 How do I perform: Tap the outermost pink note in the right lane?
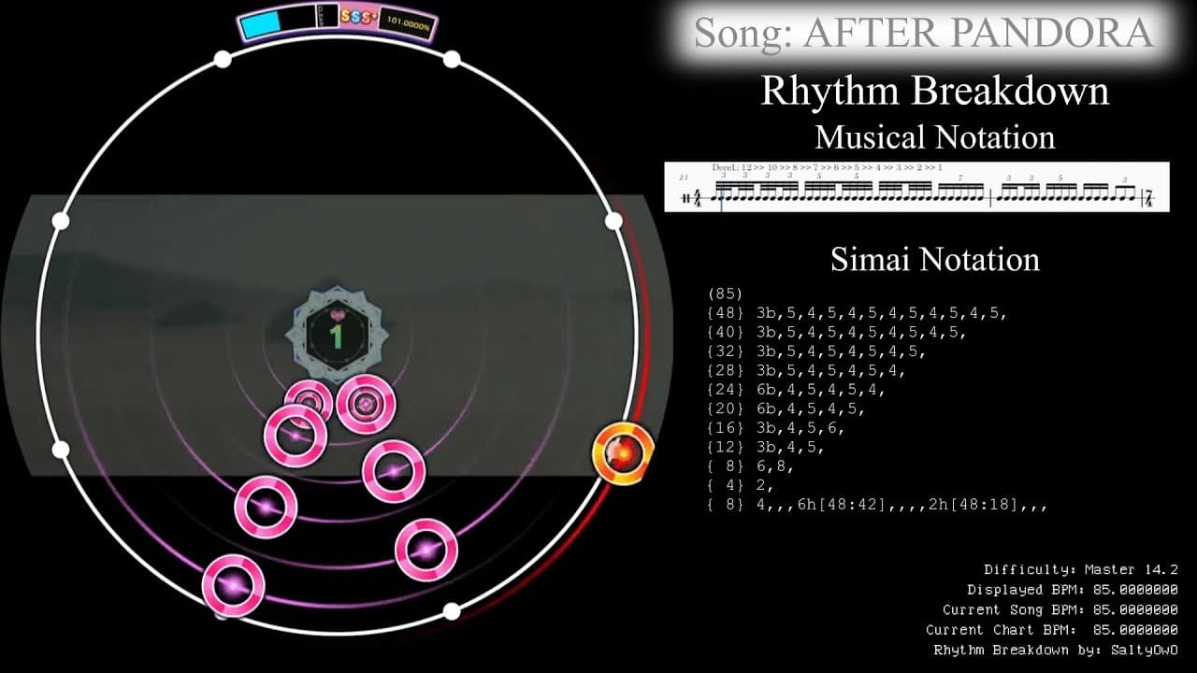tap(426, 550)
